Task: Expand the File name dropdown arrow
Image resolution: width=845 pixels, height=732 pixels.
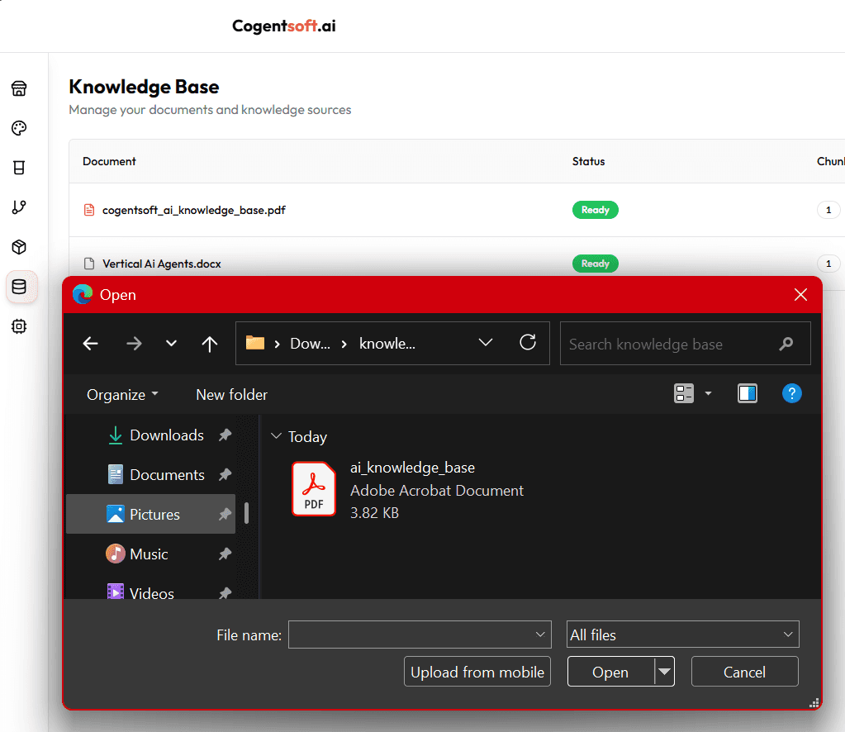Action: tap(540, 635)
